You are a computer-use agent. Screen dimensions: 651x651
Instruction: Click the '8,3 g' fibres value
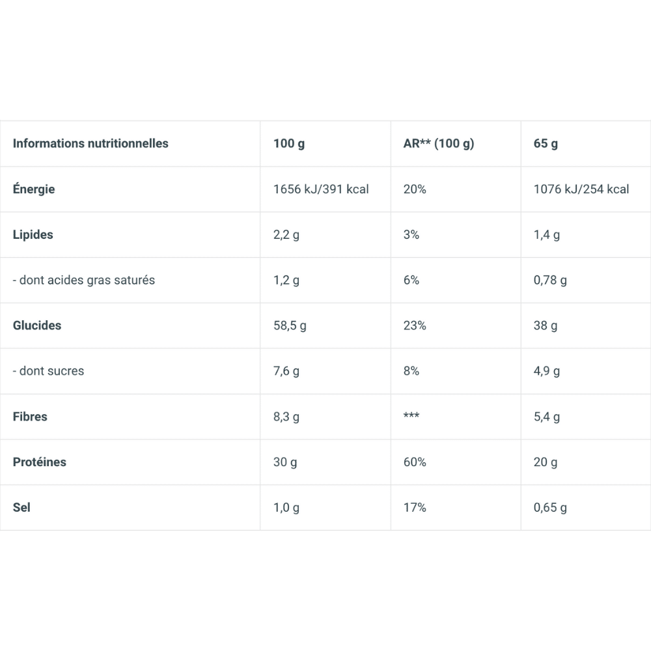tap(286, 417)
